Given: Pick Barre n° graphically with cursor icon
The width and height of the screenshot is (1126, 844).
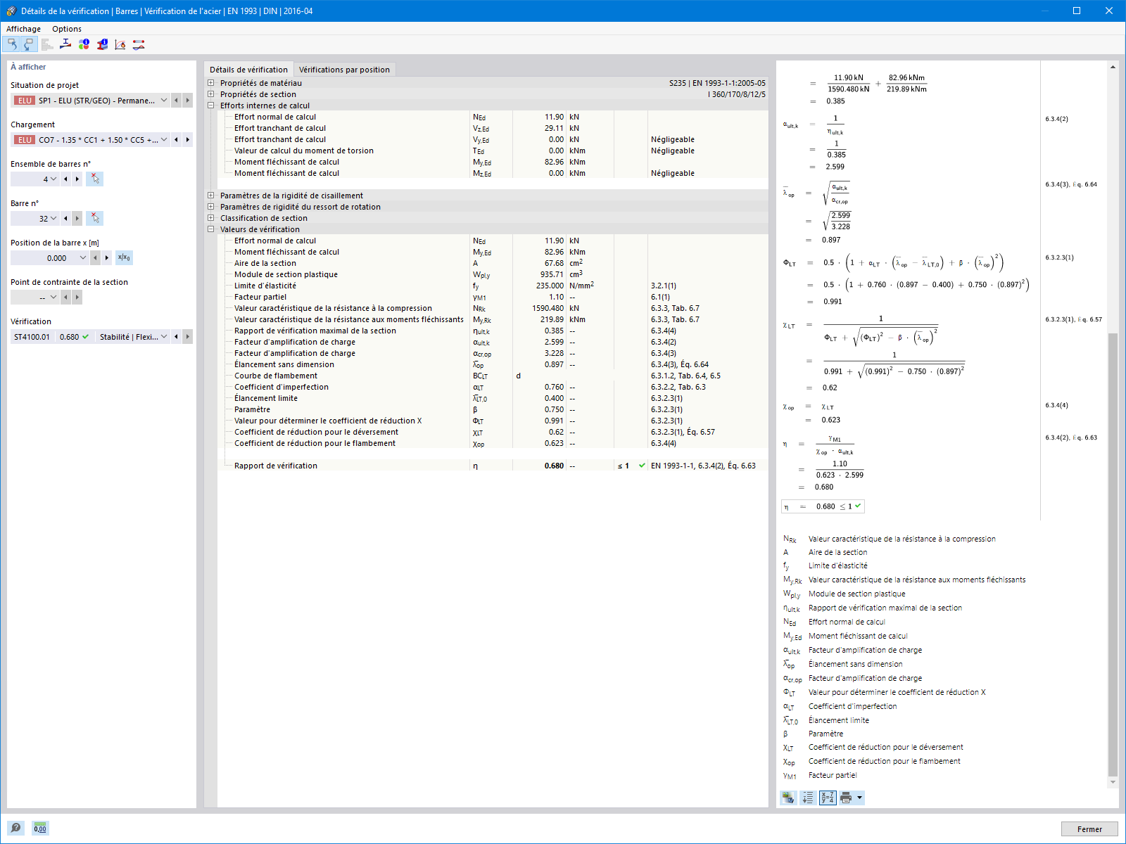Looking at the screenshot, I should pos(95,219).
